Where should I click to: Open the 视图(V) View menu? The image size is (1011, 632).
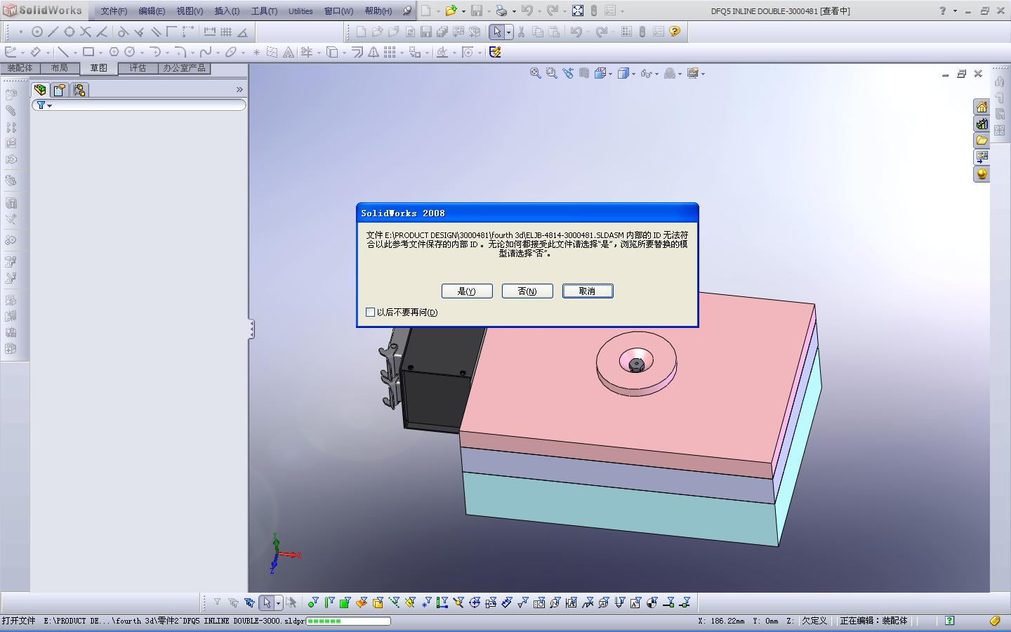190,11
